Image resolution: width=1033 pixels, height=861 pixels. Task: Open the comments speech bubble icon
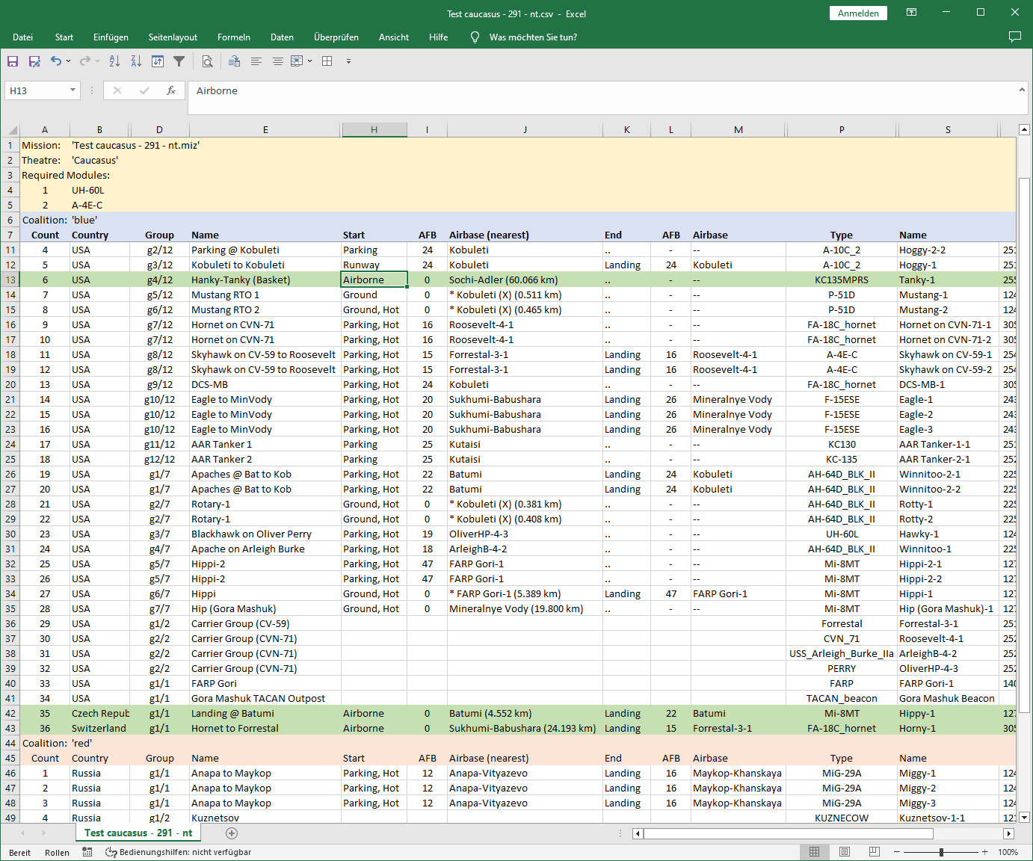tap(1014, 37)
